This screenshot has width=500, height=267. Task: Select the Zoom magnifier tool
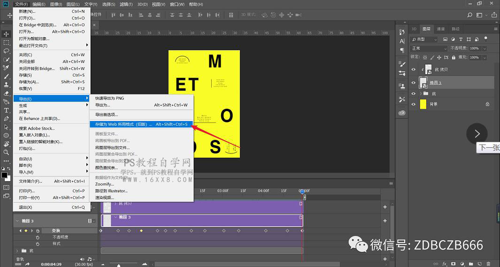click(7, 153)
